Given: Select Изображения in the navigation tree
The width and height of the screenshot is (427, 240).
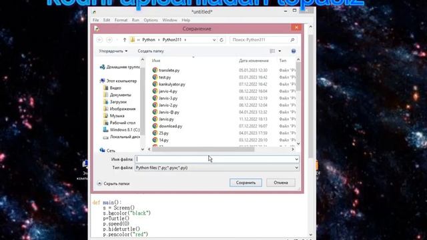Looking at the screenshot, I should [x=123, y=109].
